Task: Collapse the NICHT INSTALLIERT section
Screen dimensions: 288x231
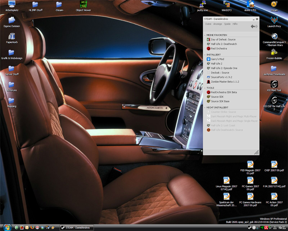Action: coord(205,108)
